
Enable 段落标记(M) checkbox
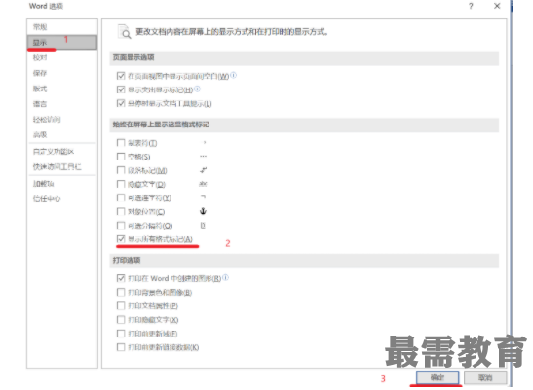(121, 170)
